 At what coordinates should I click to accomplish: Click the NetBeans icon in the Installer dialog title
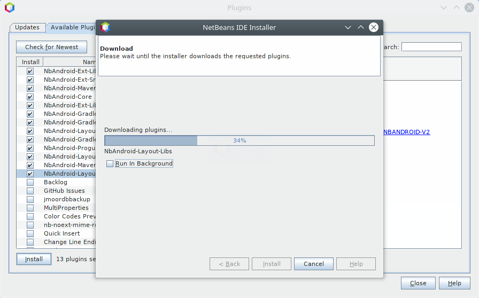(x=105, y=27)
